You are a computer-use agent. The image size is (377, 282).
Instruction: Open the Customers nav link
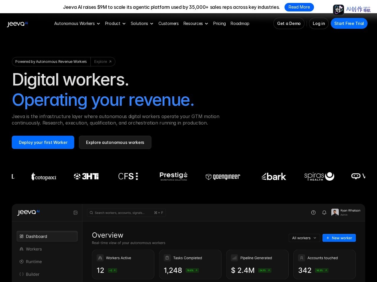pyautogui.click(x=168, y=23)
